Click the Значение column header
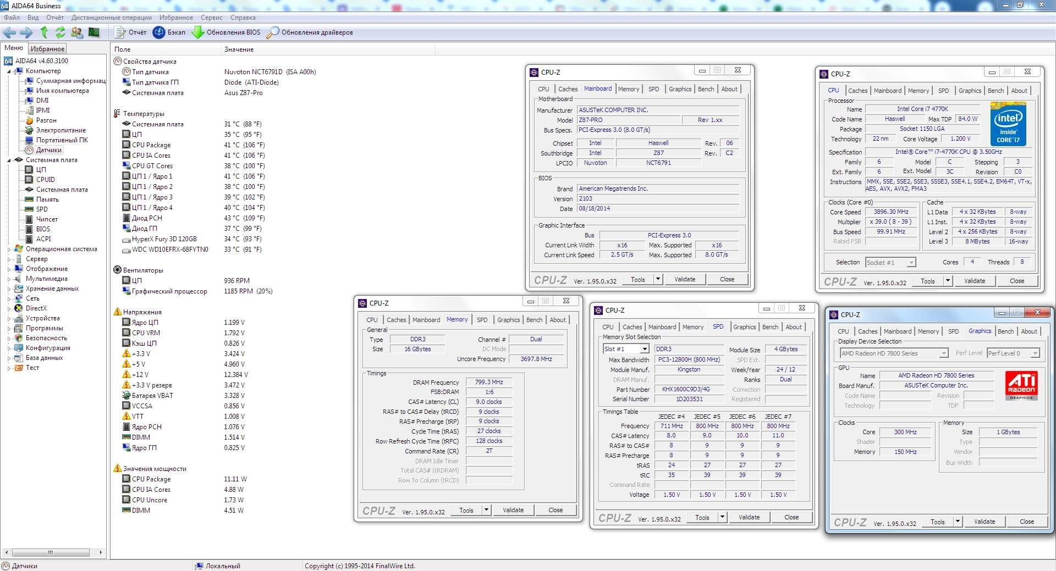Screen dimensions: 1056x571 pyautogui.click(x=328, y=49)
